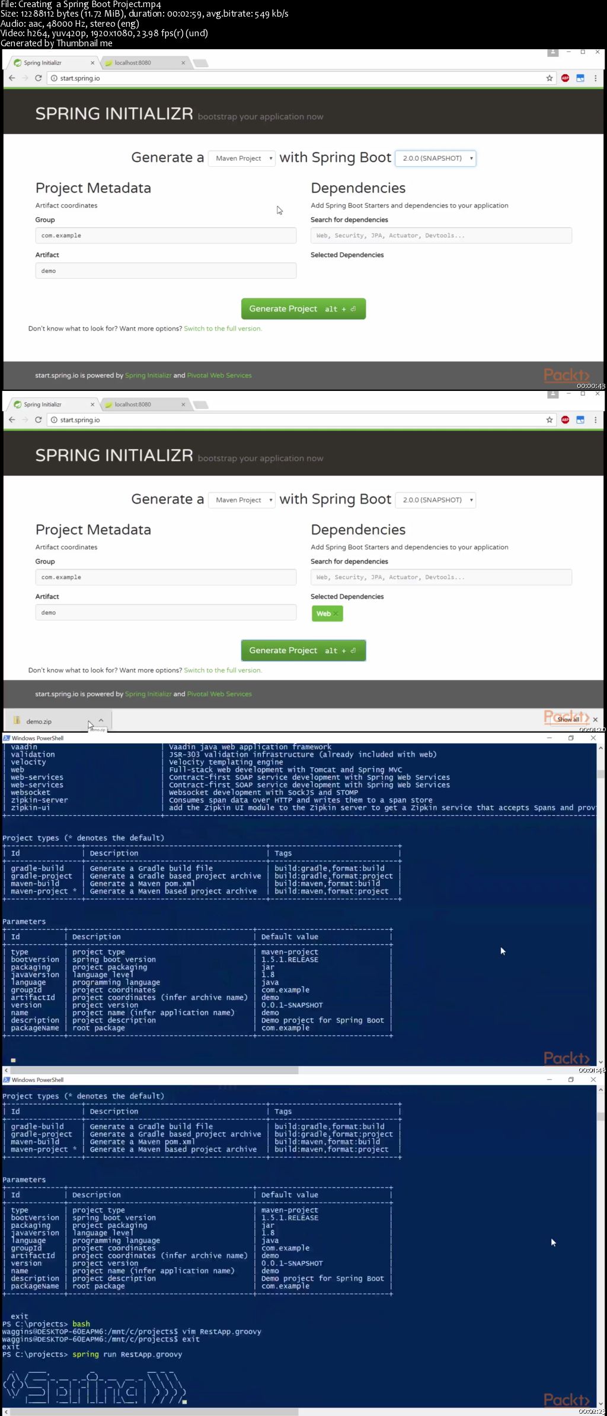The width and height of the screenshot is (607, 1416).
Task: Open Maven Project dropdown in frame without selected dependencies
Action: (x=242, y=158)
